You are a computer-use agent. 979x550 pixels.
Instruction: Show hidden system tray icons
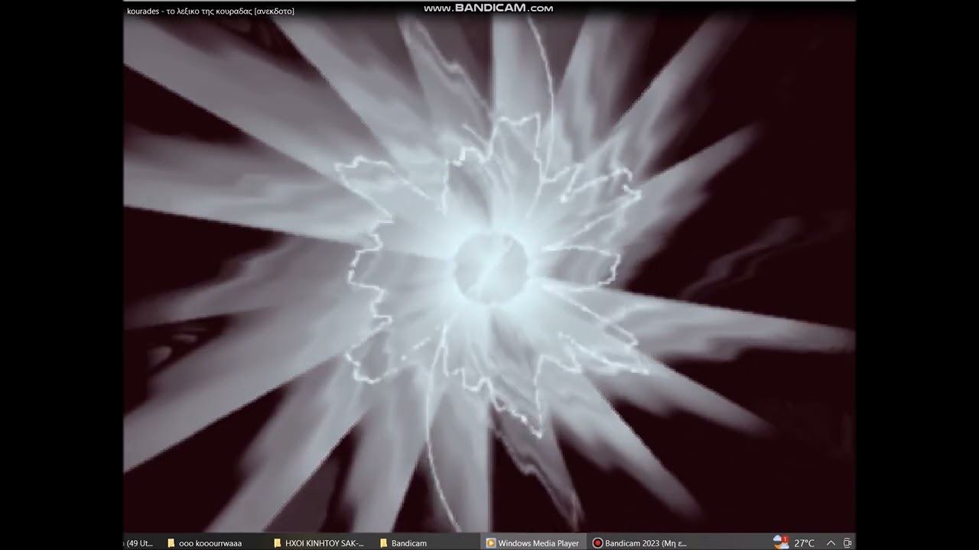831,543
